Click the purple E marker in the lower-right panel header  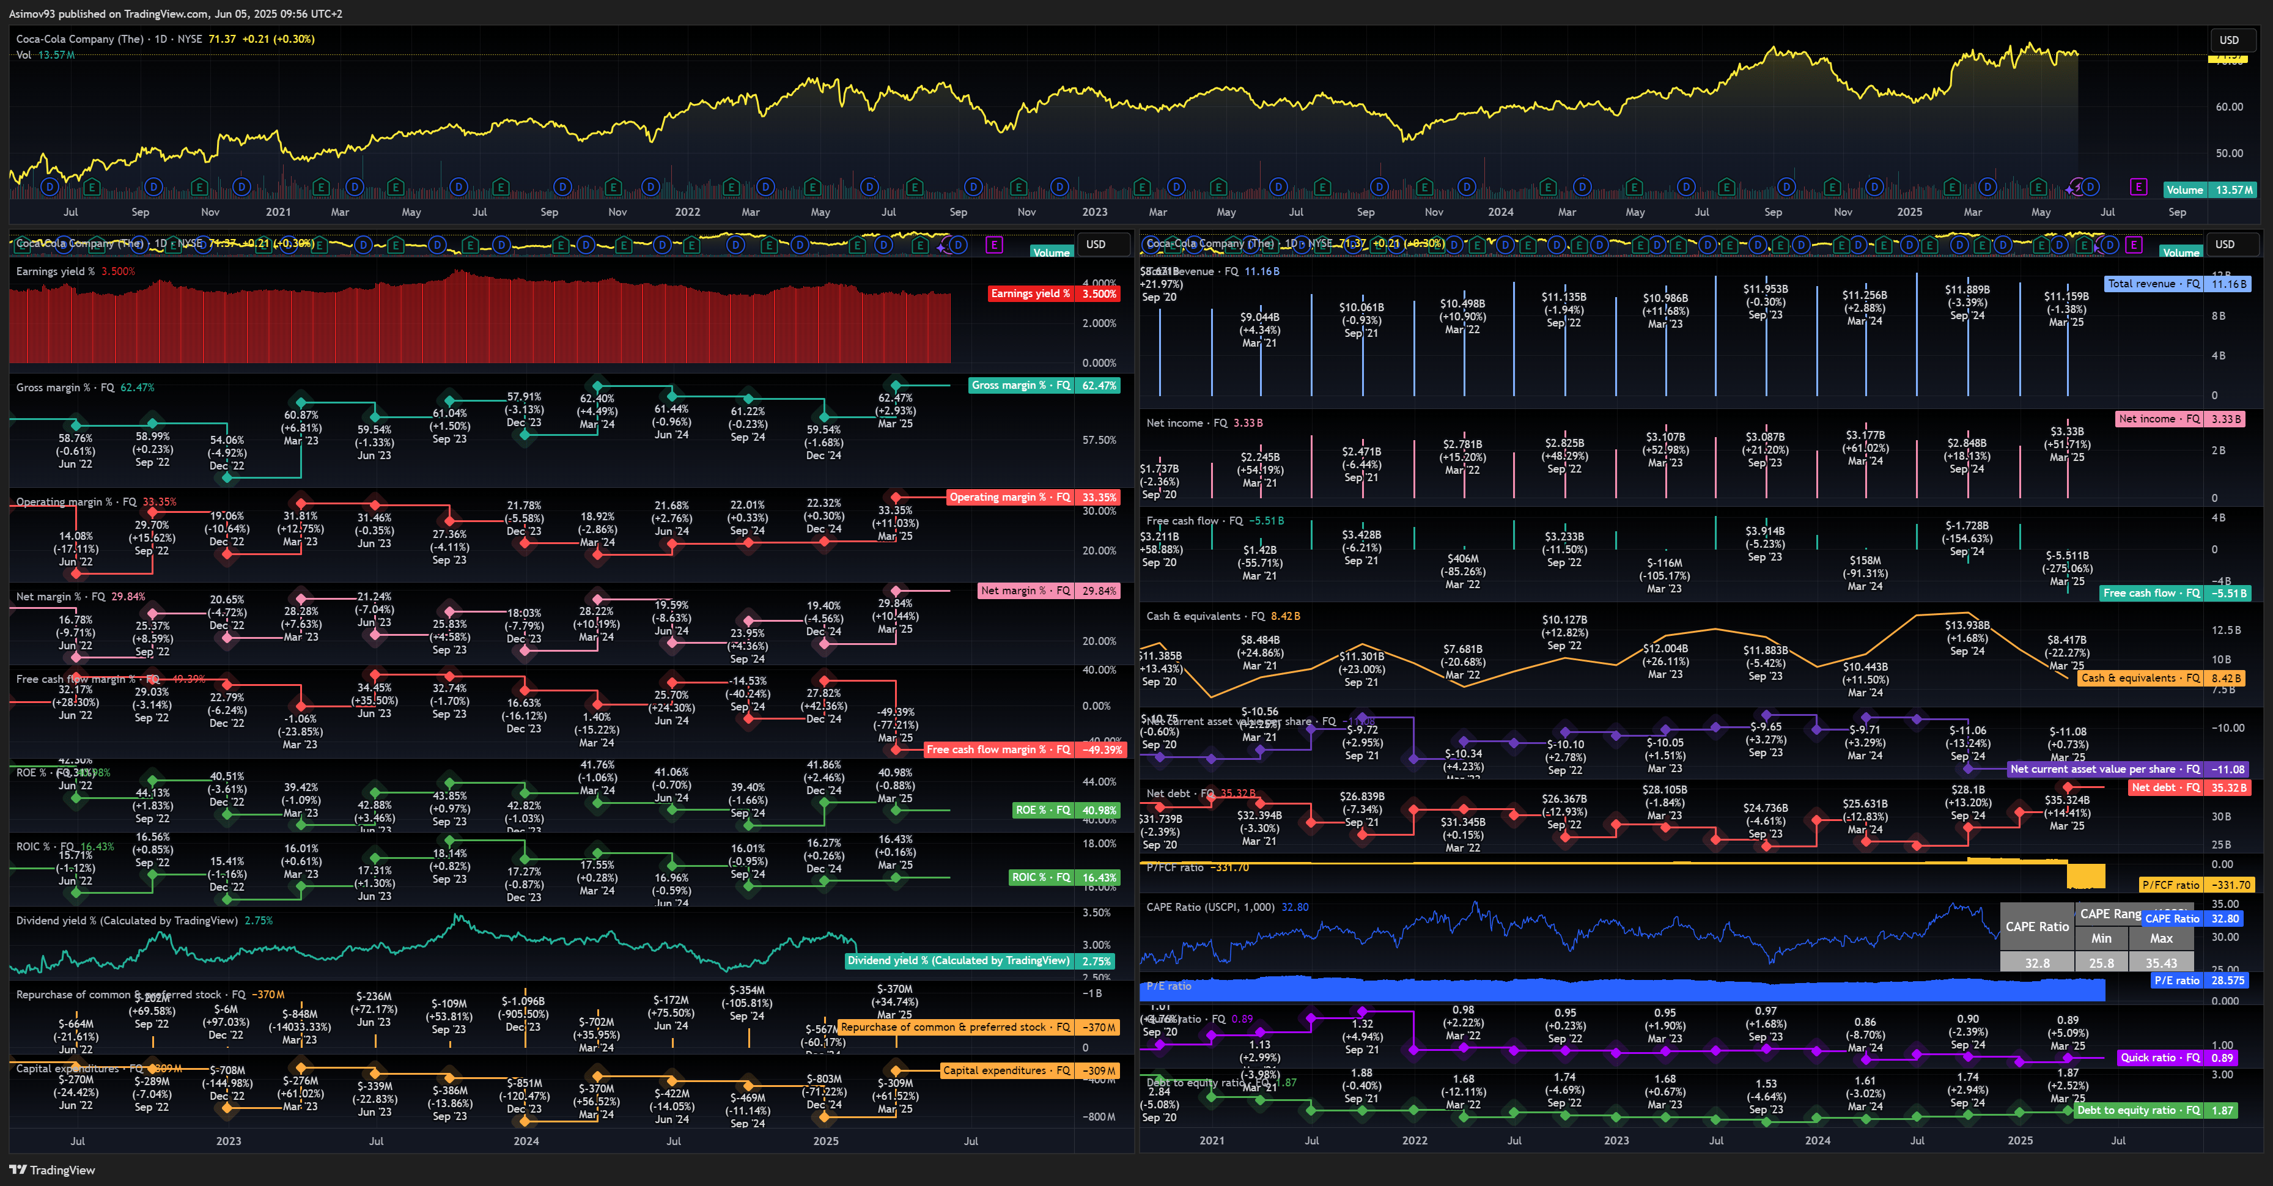click(x=2134, y=245)
